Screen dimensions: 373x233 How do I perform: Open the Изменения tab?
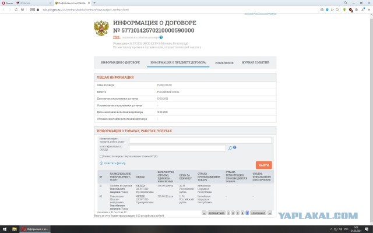pos(224,63)
